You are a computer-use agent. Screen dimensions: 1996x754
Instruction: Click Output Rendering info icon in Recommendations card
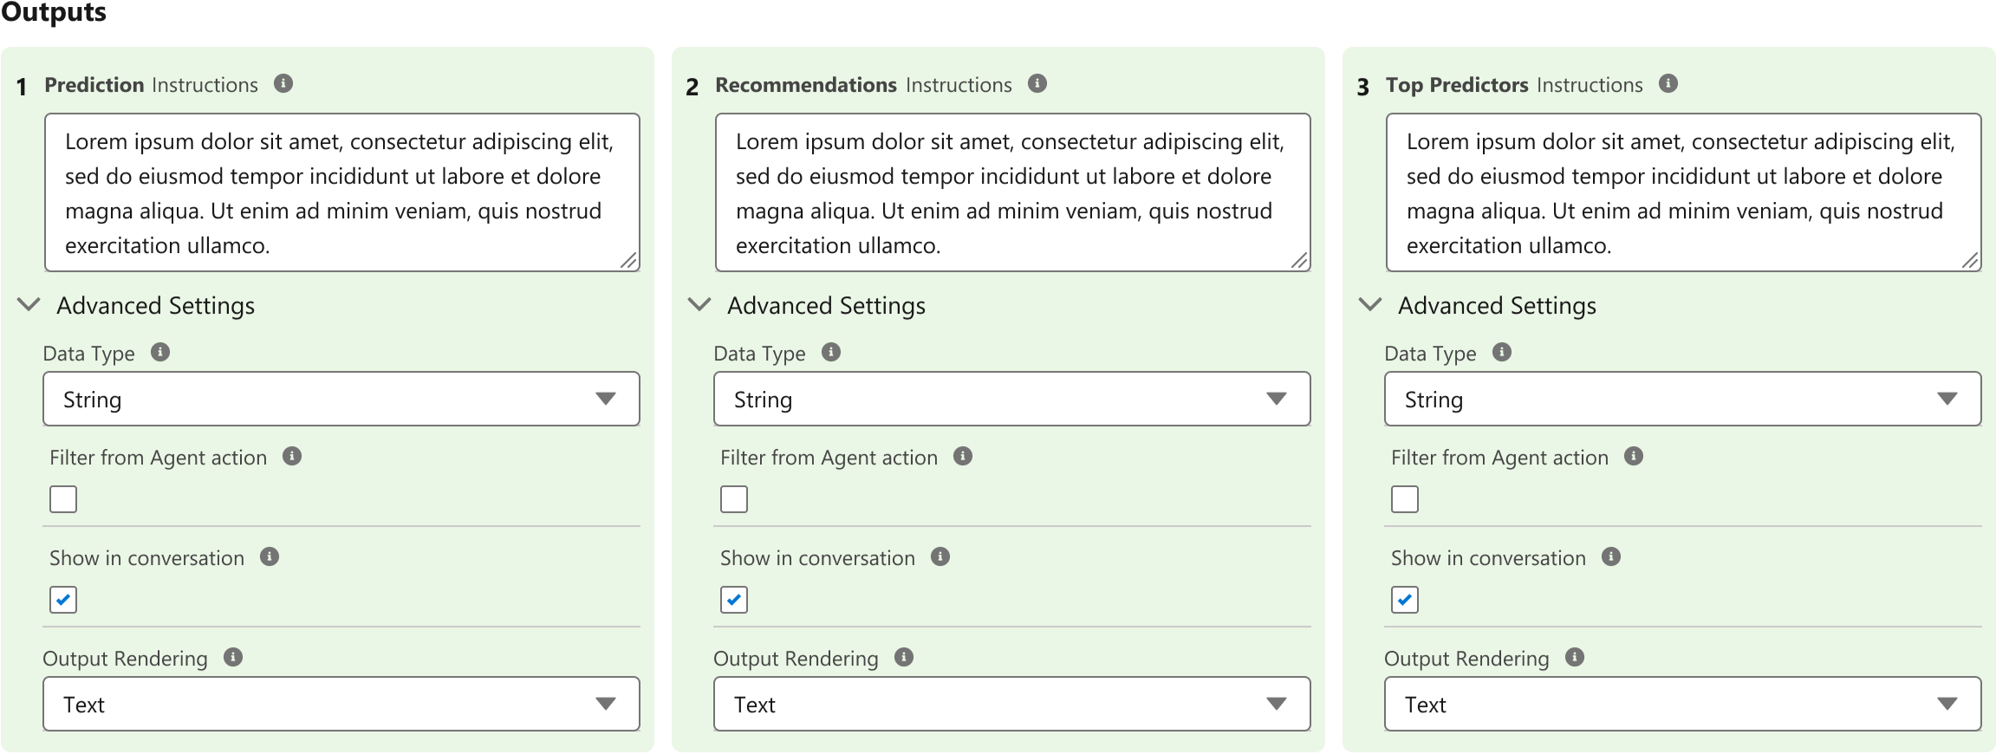(x=904, y=658)
